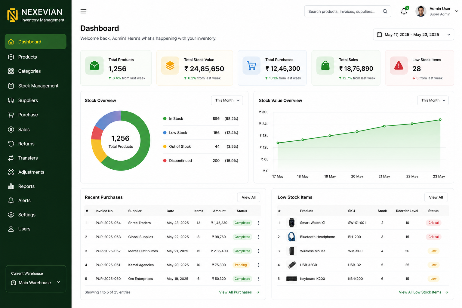Image resolution: width=462 pixels, height=308 pixels.
Task: Expand Stock Overview This Month dropdown
Action: (x=227, y=100)
